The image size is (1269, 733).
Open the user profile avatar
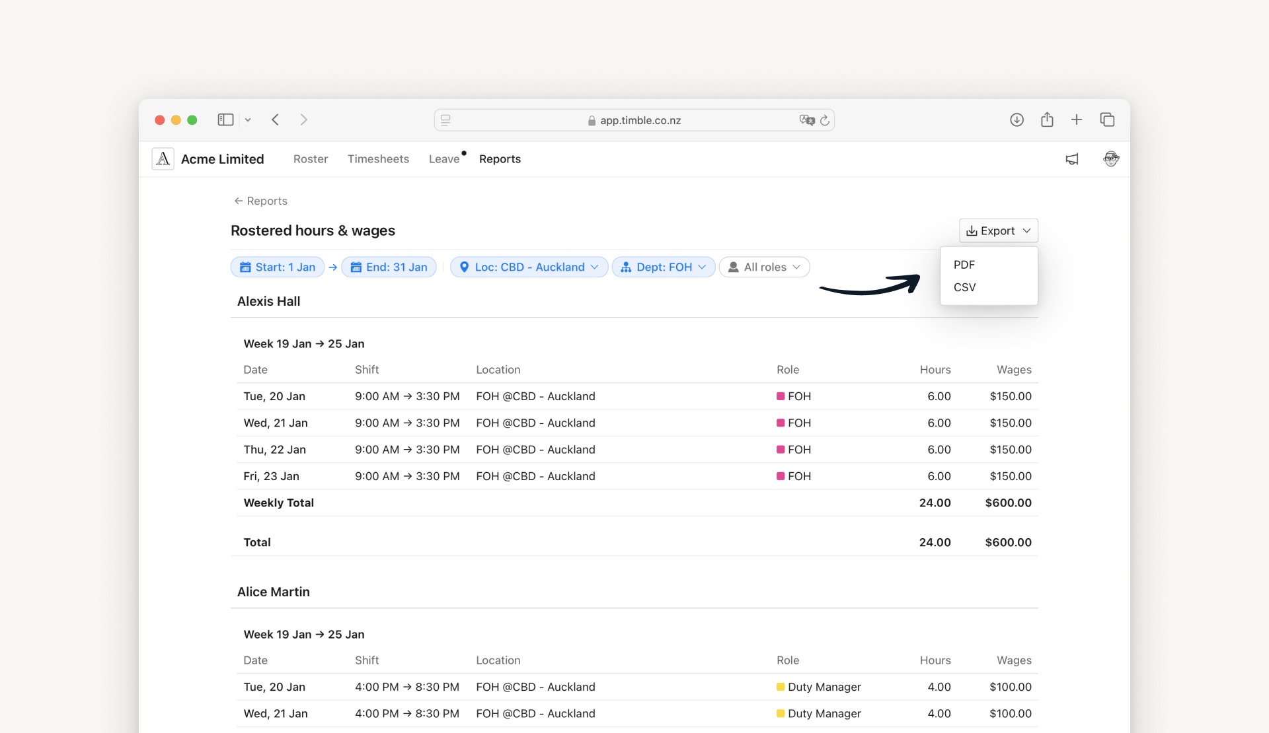click(x=1110, y=159)
